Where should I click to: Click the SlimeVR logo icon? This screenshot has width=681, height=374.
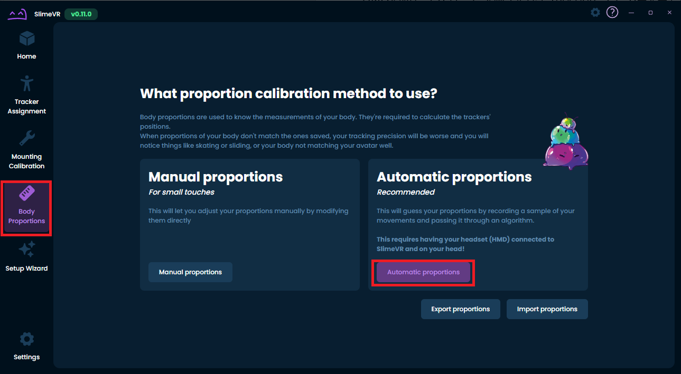(x=17, y=14)
